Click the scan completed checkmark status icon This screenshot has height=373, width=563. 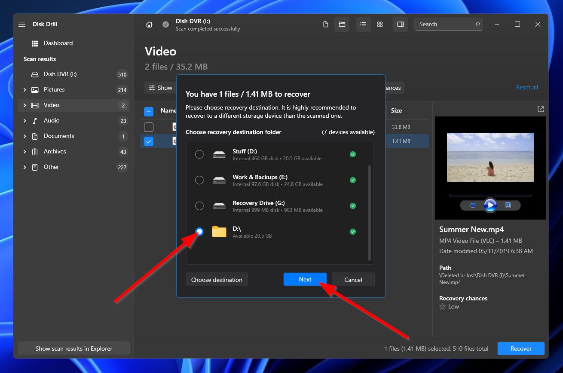pyautogui.click(x=165, y=24)
